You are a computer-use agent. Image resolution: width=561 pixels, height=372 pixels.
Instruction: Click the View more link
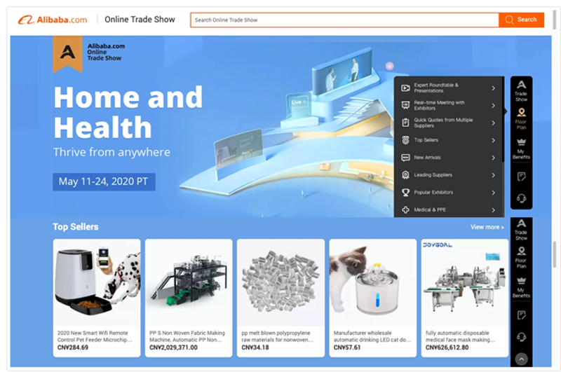[487, 227]
